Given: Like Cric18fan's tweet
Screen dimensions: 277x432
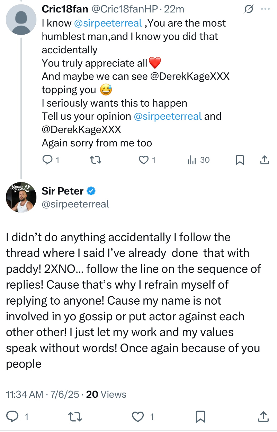Looking at the screenshot, I should [x=143, y=160].
